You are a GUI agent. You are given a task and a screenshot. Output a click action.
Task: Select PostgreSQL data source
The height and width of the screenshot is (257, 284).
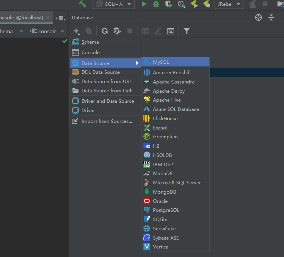[x=175, y=210]
